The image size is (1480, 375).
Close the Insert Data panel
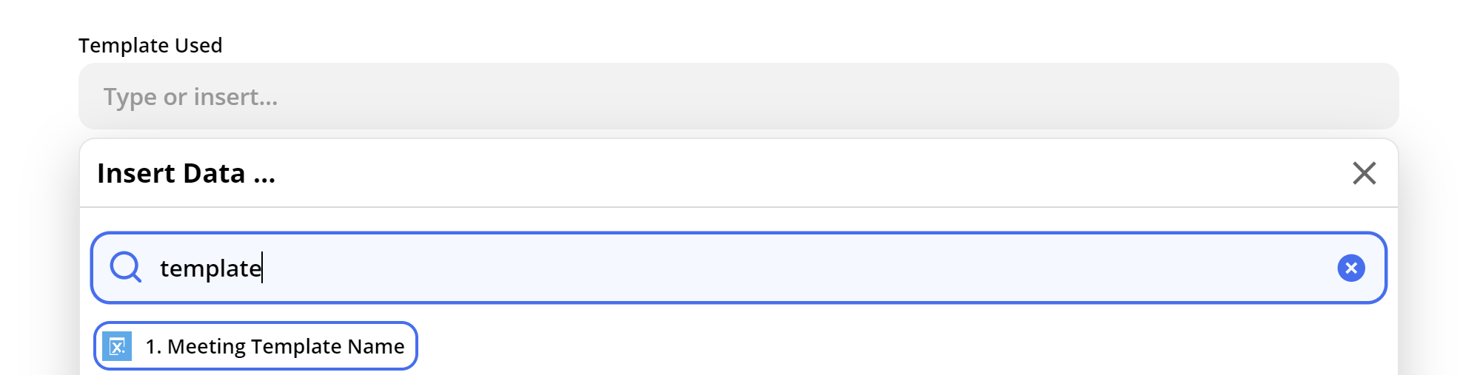tap(1364, 173)
